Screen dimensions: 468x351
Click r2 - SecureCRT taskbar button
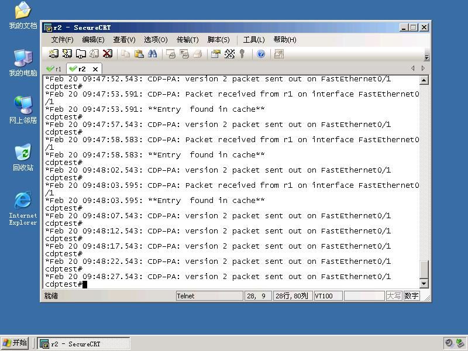pos(84,344)
